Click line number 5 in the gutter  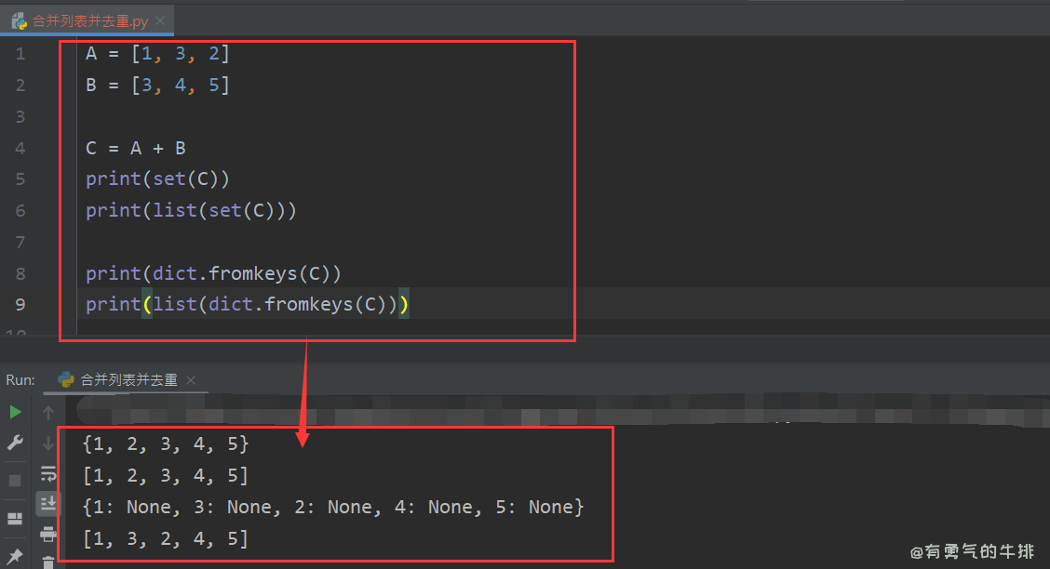[20, 179]
